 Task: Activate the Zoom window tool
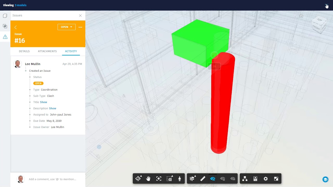pyautogui.click(x=169, y=179)
